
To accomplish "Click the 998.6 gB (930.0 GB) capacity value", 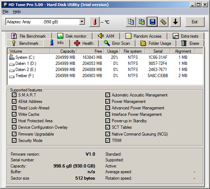I will [x=74, y=166].
